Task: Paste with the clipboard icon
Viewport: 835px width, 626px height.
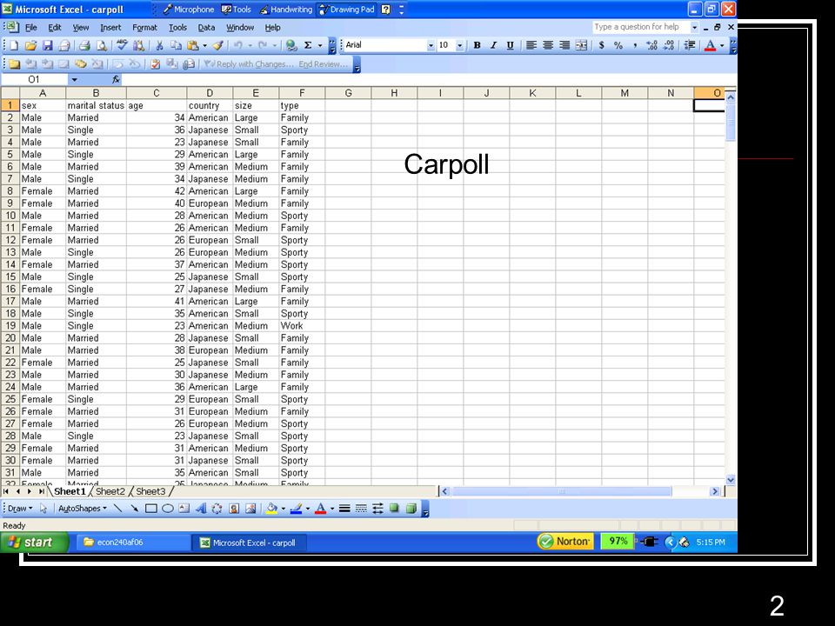Action: pos(193,46)
